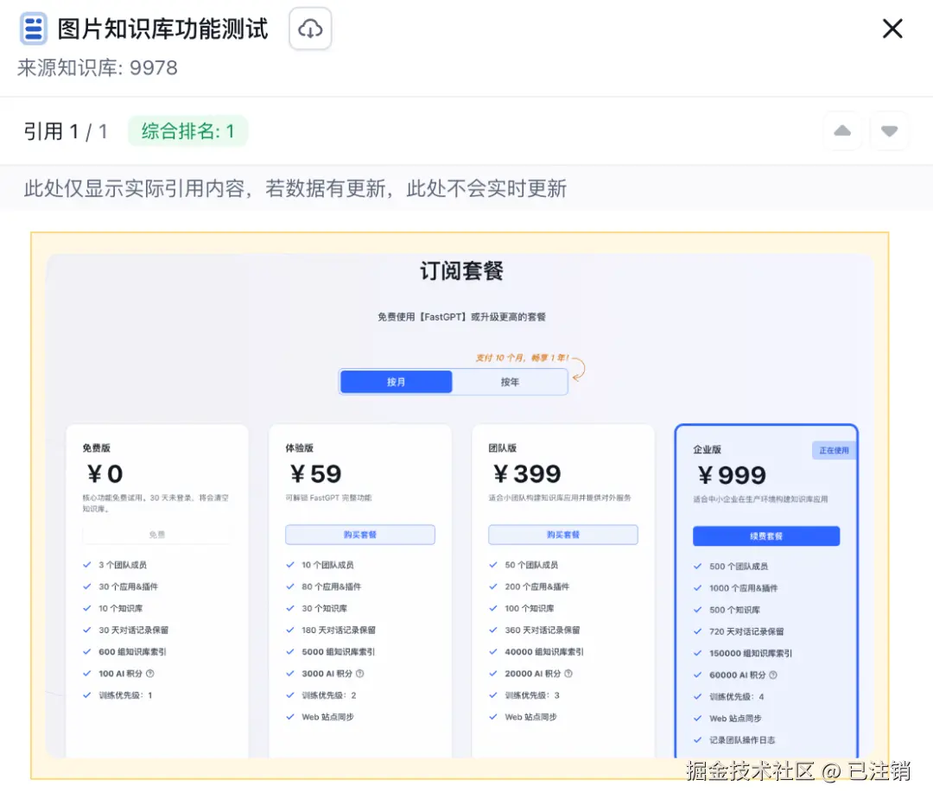Click 5000 组知识库索引 in 体验版
Image resolution: width=933 pixels, height=805 pixels.
[x=338, y=651]
